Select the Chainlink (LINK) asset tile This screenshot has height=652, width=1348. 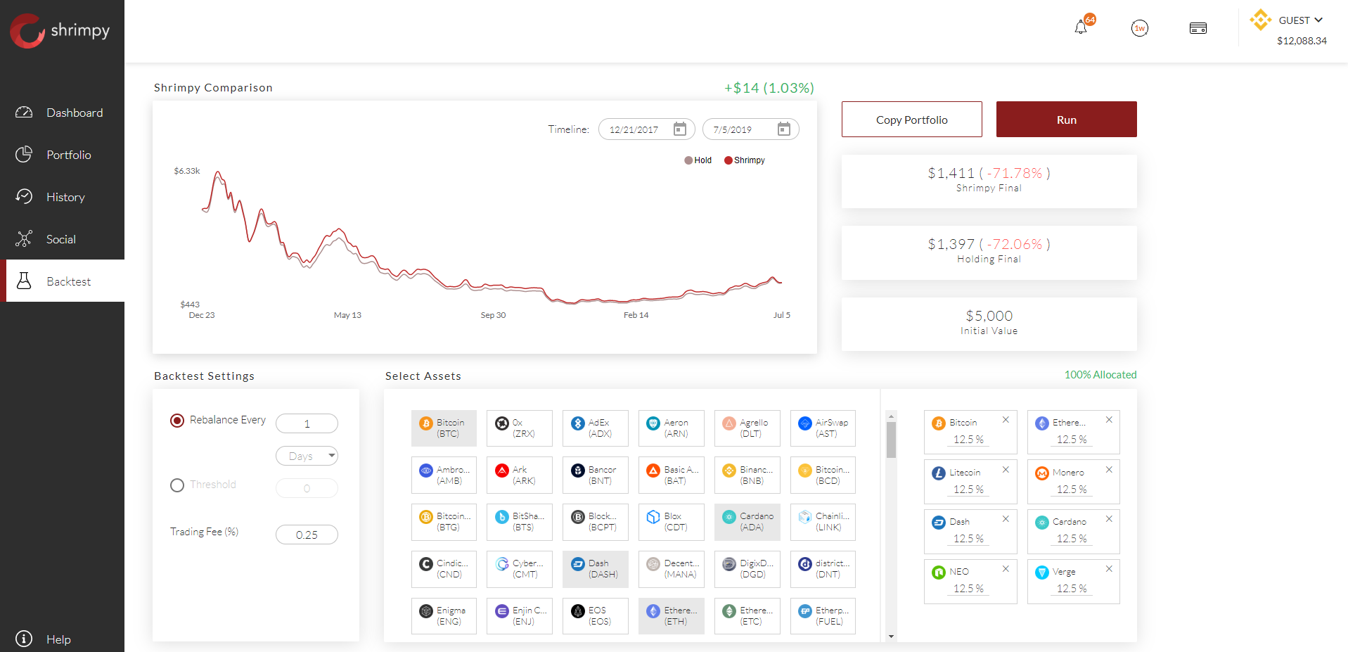[x=823, y=522]
